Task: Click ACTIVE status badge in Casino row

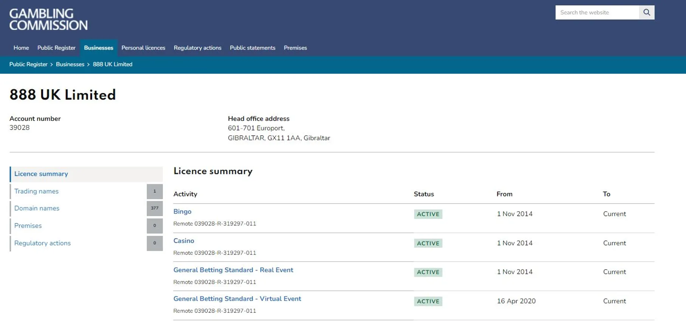Action: [428, 243]
